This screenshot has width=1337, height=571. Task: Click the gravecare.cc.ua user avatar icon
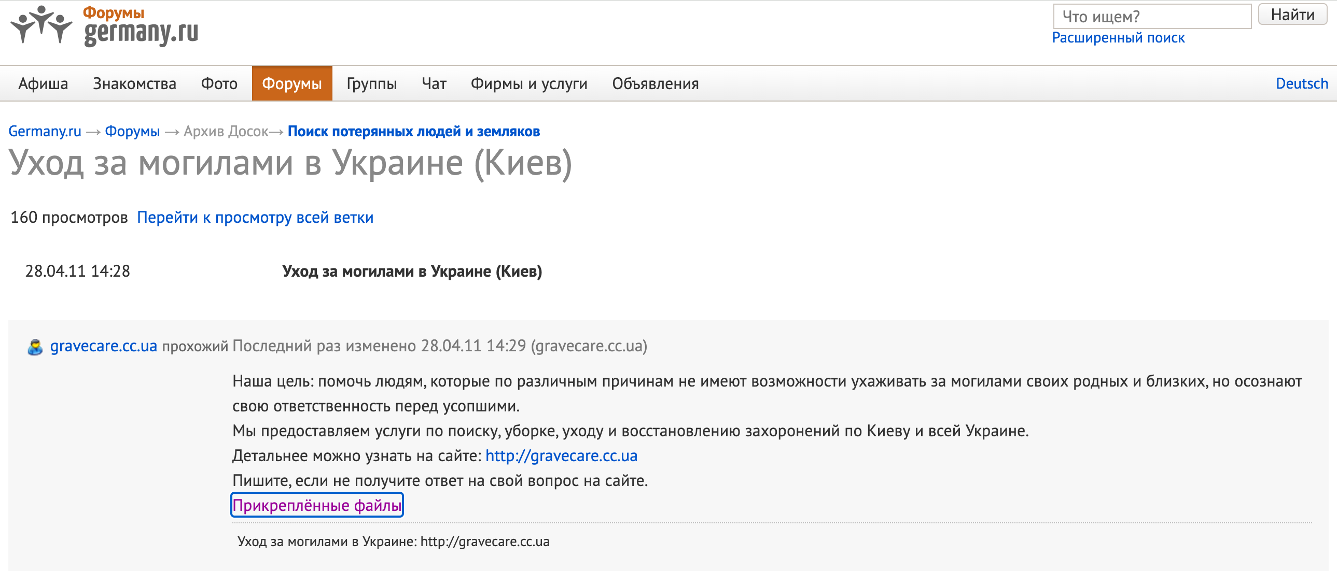[x=35, y=347]
